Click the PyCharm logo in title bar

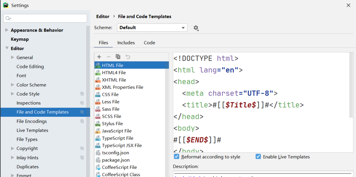(6, 5)
